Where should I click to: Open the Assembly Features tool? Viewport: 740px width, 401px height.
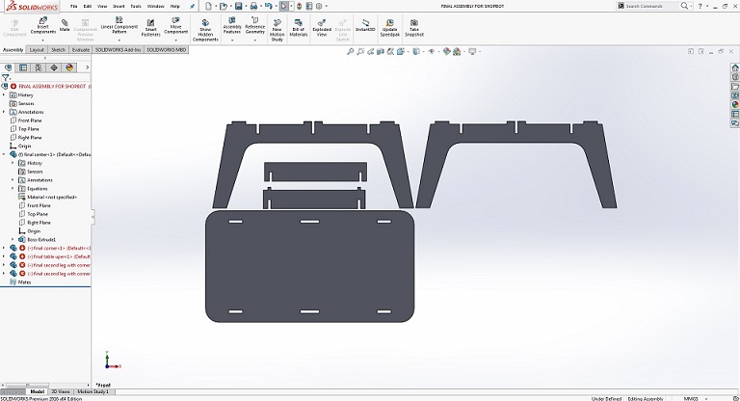click(x=231, y=26)
